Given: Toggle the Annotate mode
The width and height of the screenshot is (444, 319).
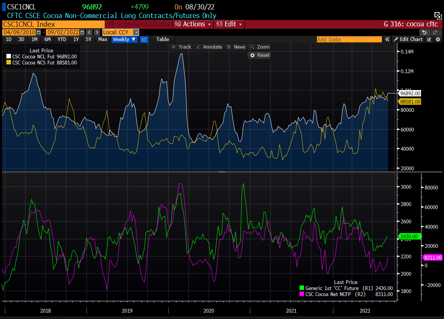Looking at the screenshot, I should click(209, 47).
